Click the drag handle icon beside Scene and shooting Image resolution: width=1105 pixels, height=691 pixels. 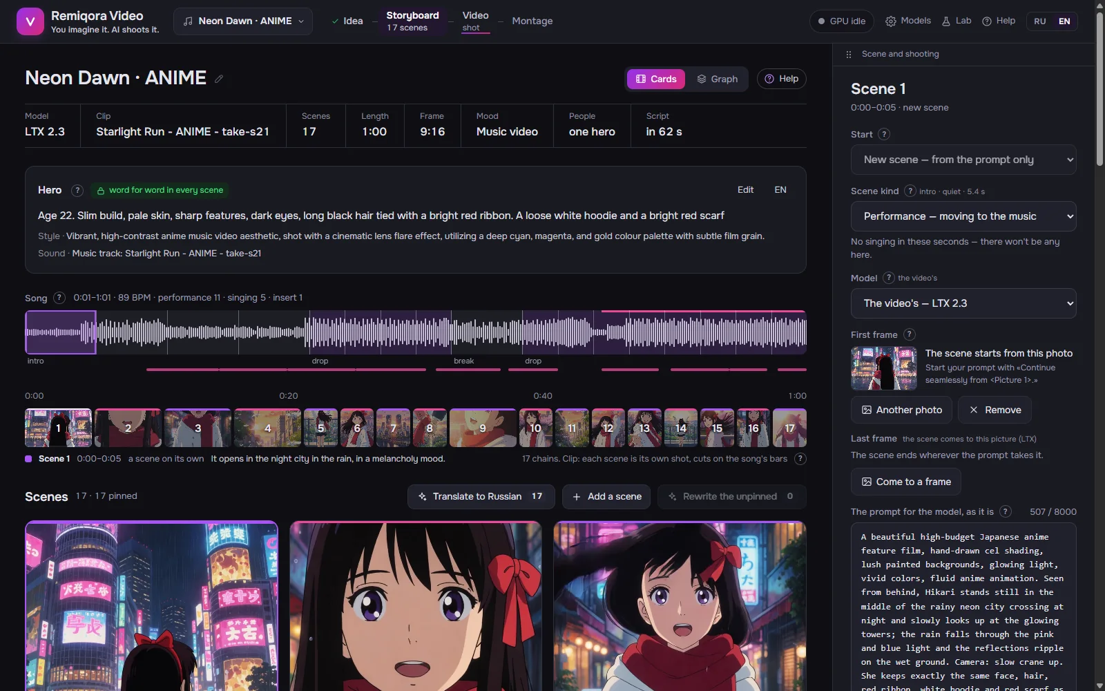[849, 54]
